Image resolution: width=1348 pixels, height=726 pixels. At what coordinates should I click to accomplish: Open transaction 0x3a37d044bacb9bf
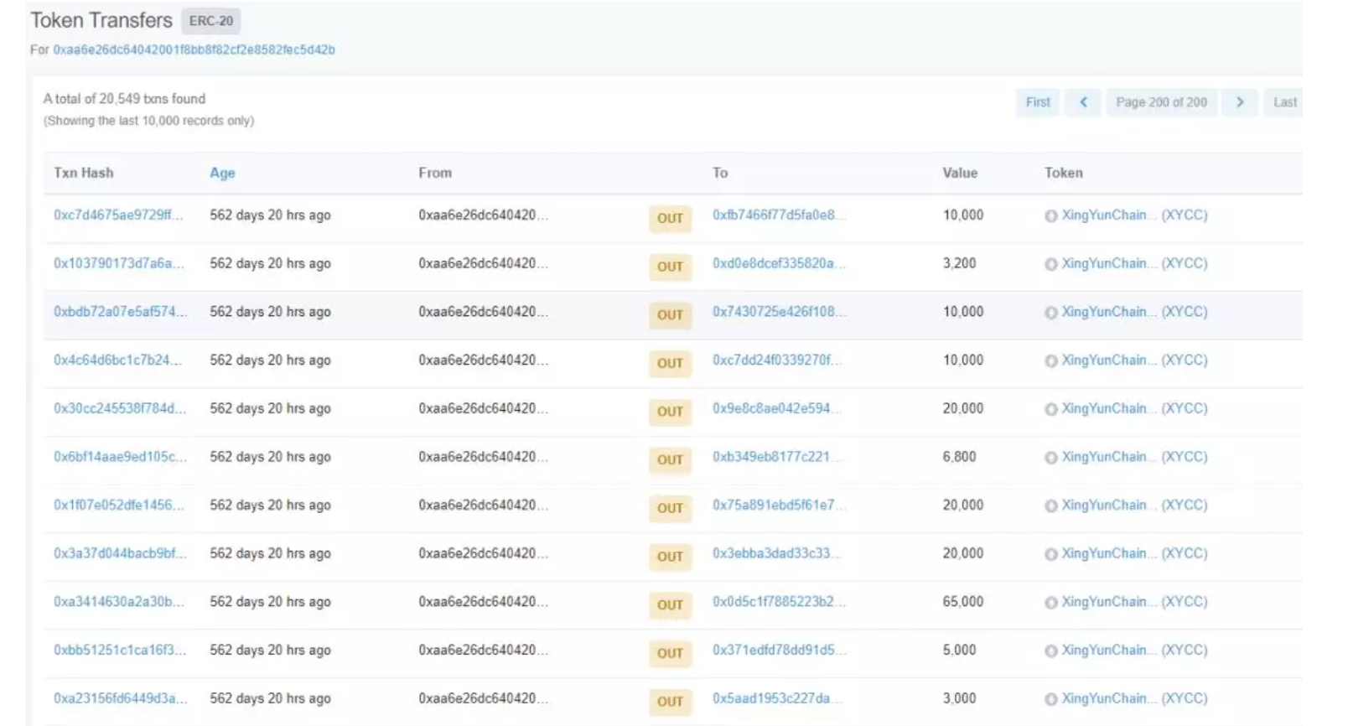point(120,553)
